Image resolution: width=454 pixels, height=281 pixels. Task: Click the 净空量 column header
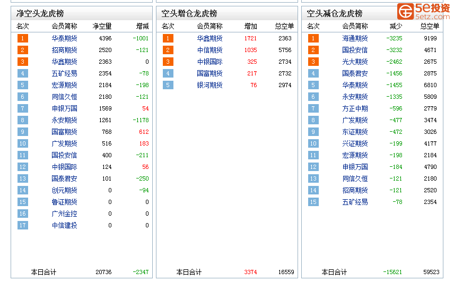(x=102, y=26)
